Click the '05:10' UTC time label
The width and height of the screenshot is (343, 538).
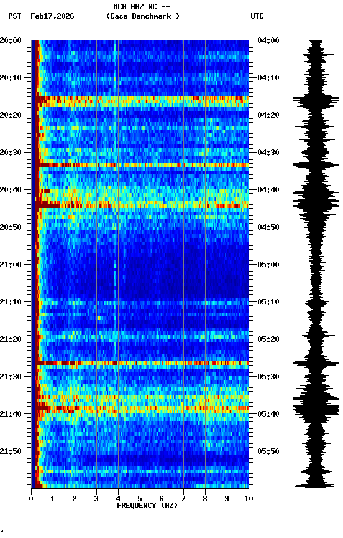tap(268, 302)
